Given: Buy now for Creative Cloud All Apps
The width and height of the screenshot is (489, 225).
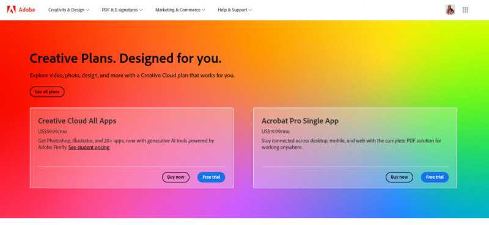Looking at the screenshot, I should point(175,177).
